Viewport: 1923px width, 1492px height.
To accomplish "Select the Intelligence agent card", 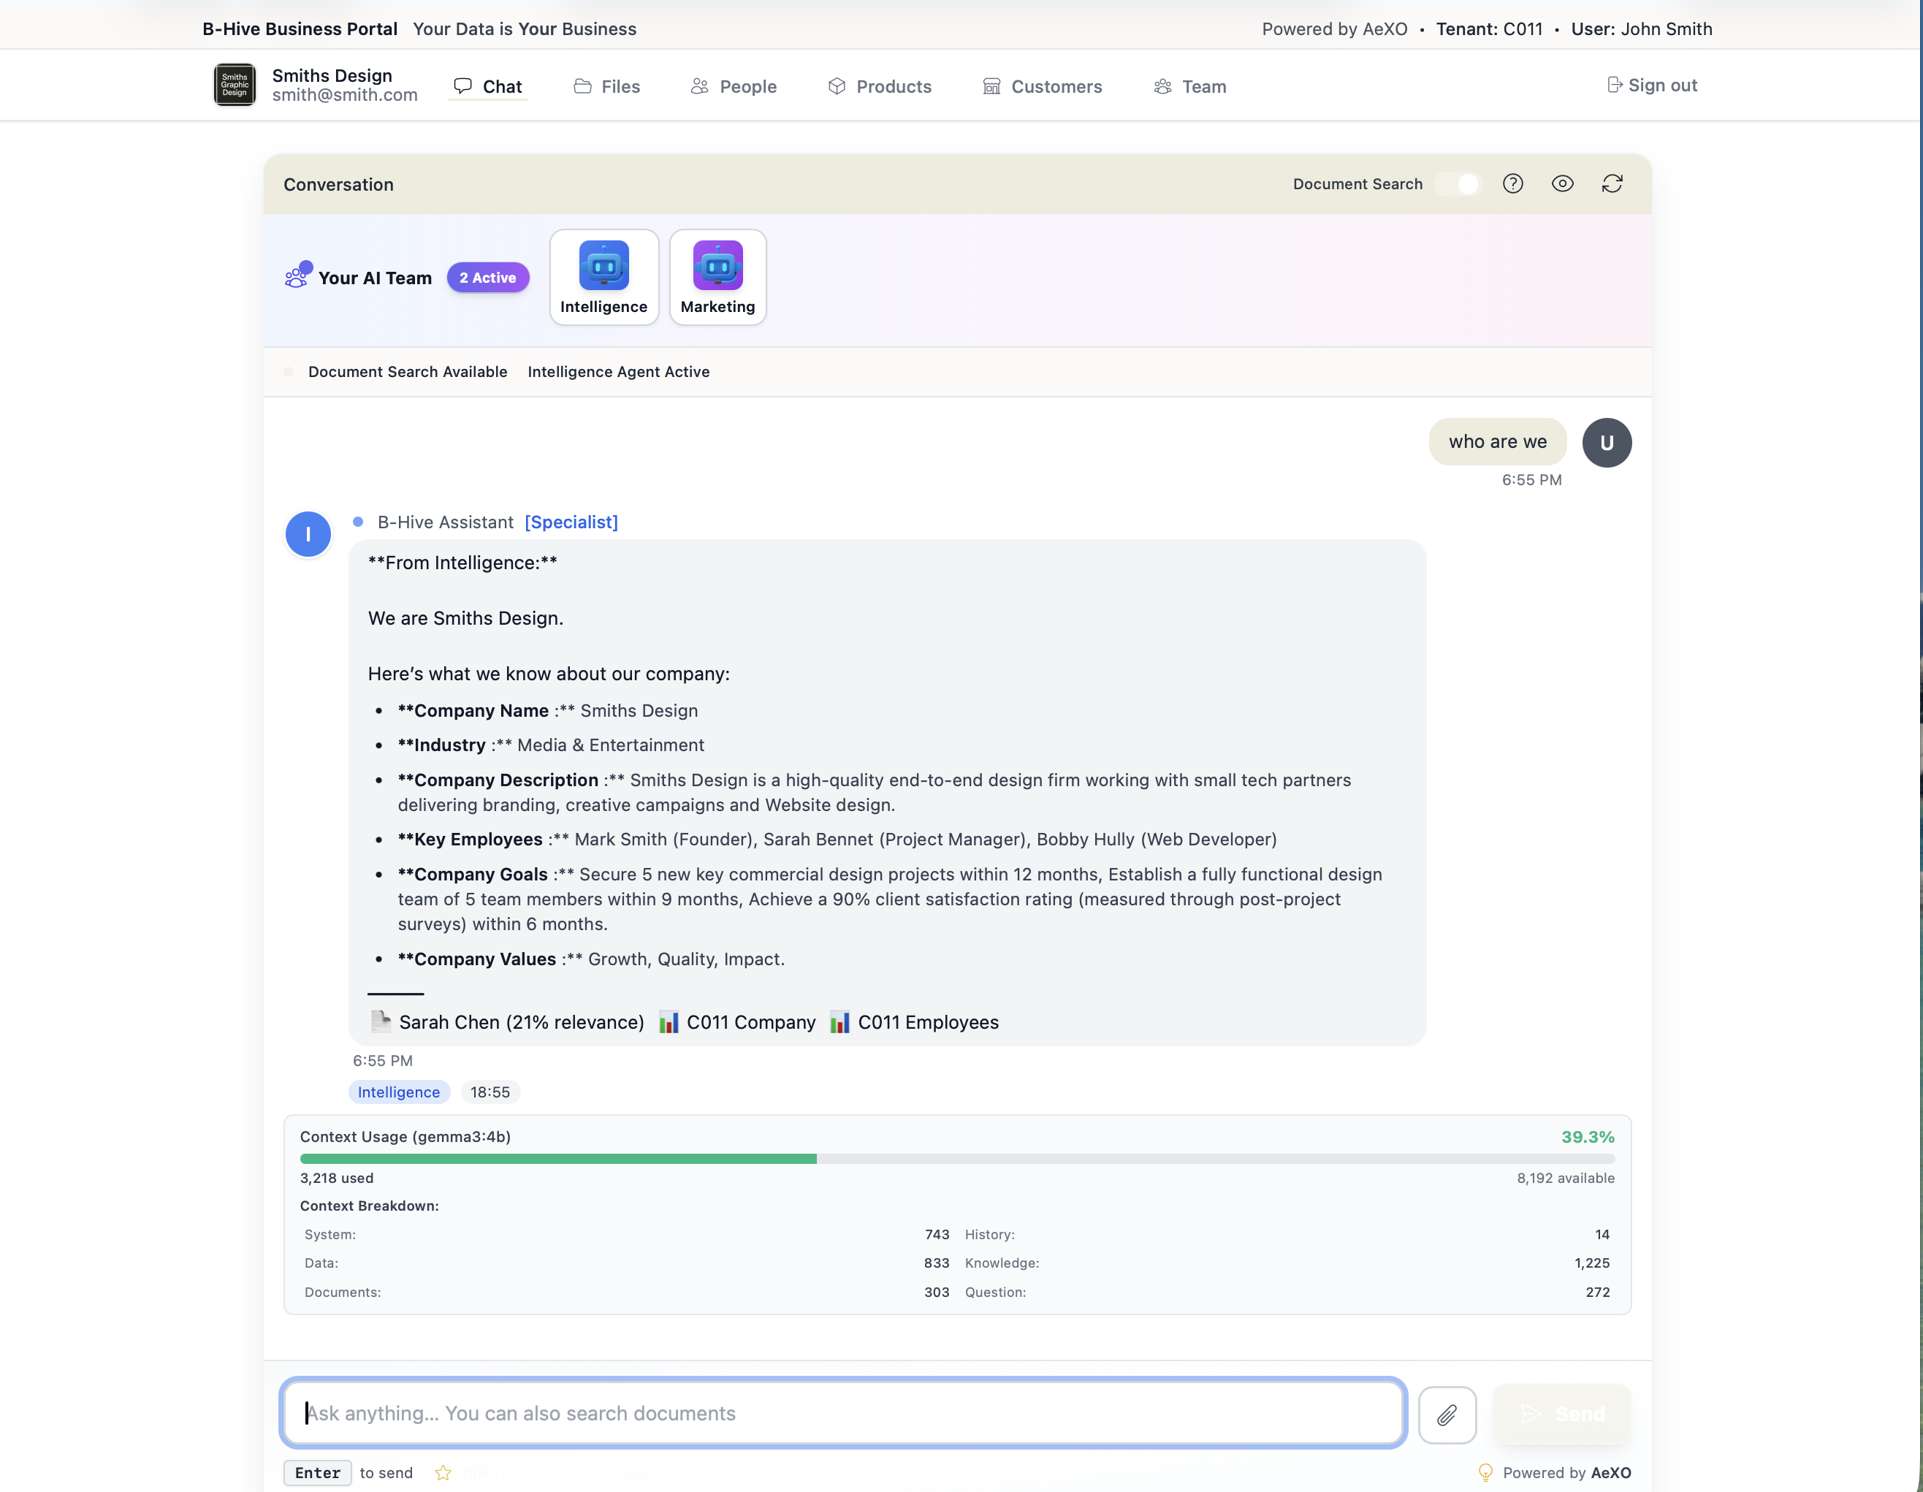I will tap(604, 277).
